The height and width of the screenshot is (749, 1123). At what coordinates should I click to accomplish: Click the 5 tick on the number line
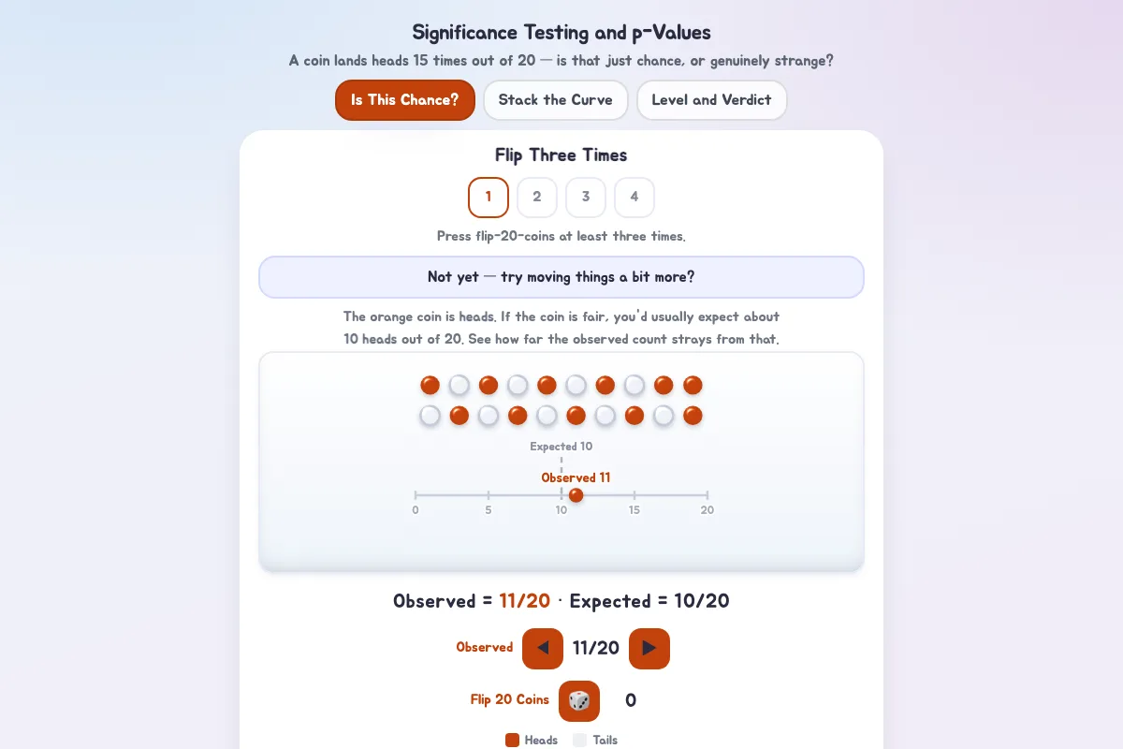pyautogui.click(x=489, y=495)
